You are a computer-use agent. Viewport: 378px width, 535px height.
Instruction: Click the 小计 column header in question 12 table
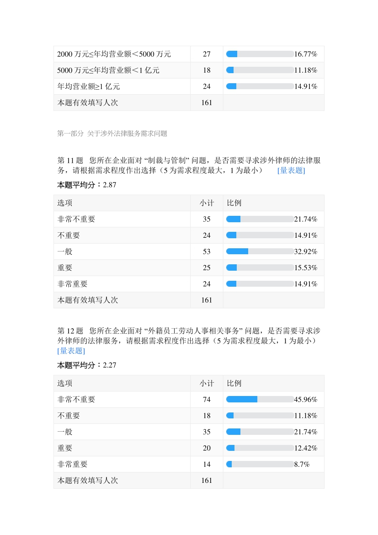tap(207, 383)
